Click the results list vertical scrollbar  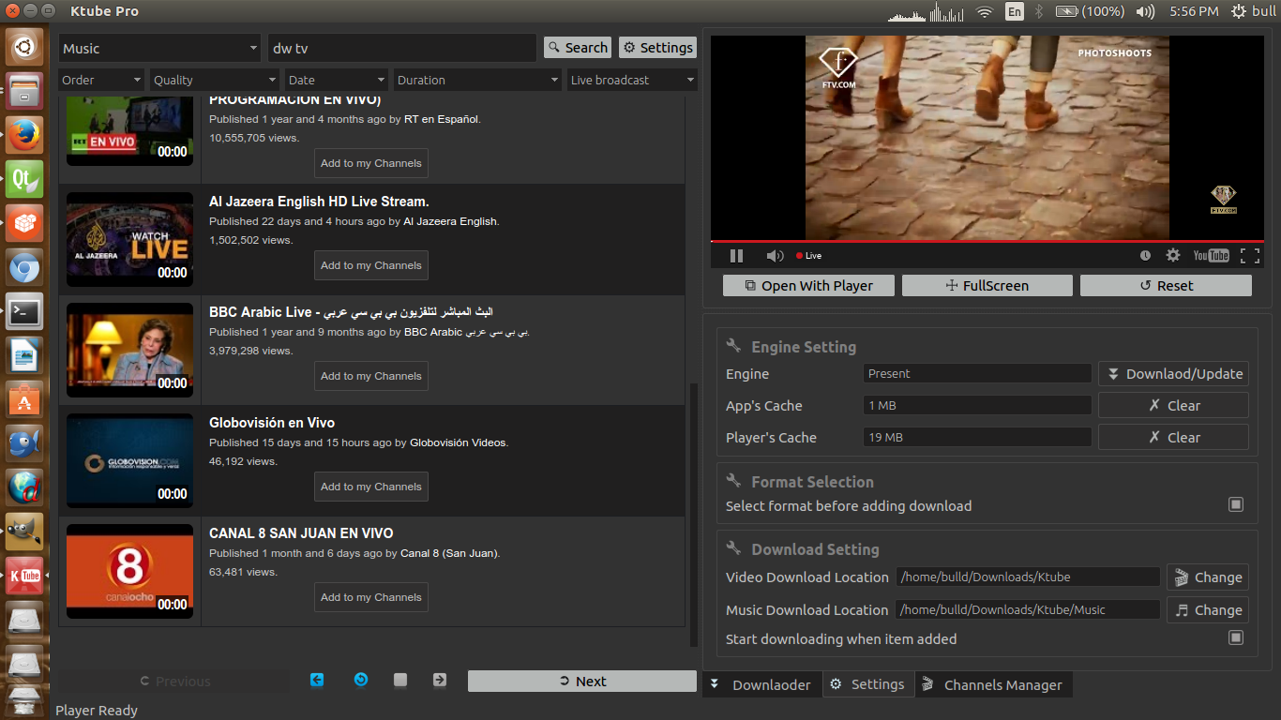pyautogui.click(x=693, y=514)
